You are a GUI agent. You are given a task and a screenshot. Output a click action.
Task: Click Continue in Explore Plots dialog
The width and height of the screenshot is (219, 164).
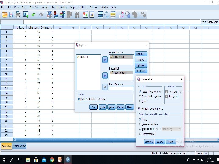click(x=149, y=142)
